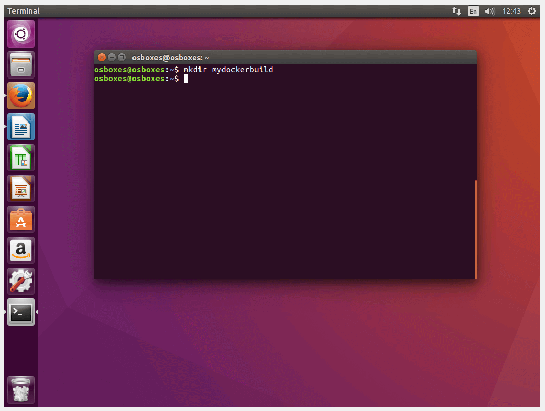Select the Terminal icon in the dock
545x411 pixels.
[x=20, y=312]
